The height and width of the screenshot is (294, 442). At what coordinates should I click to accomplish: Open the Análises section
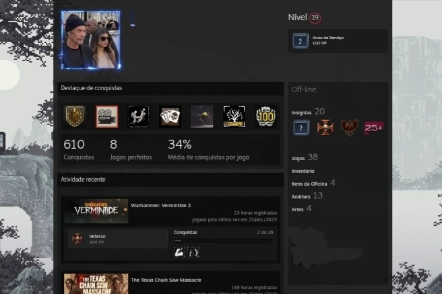click(301, 196)
